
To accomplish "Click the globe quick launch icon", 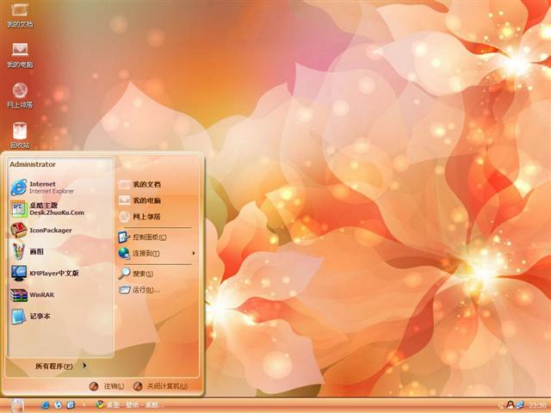I will tap(58, 405).
